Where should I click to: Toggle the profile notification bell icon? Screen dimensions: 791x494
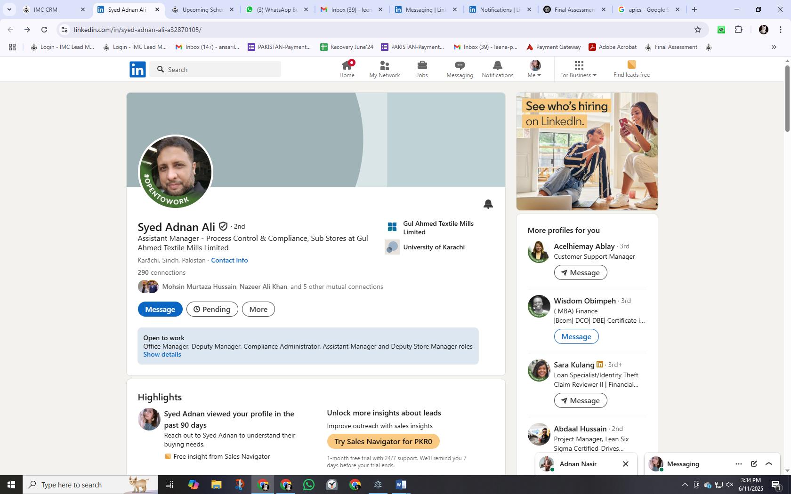(x=488, y=204)
